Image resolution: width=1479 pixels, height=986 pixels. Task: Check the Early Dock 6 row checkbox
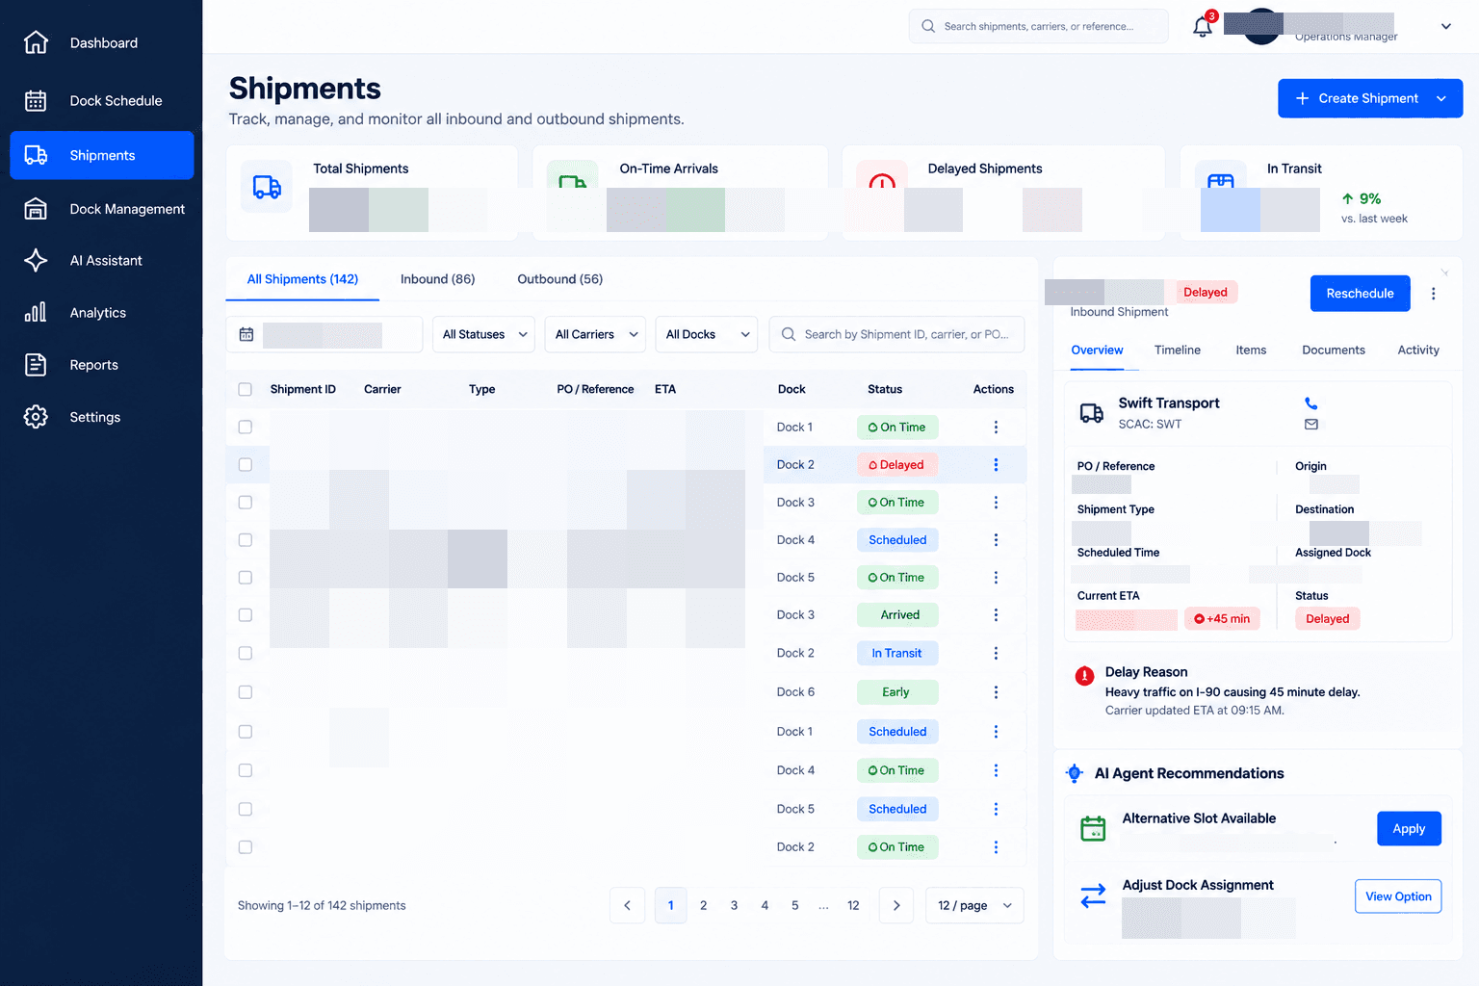245,692
